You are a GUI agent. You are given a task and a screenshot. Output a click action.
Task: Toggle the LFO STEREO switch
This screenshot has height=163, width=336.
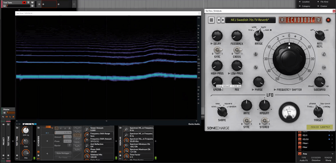[x=265, y=121]
